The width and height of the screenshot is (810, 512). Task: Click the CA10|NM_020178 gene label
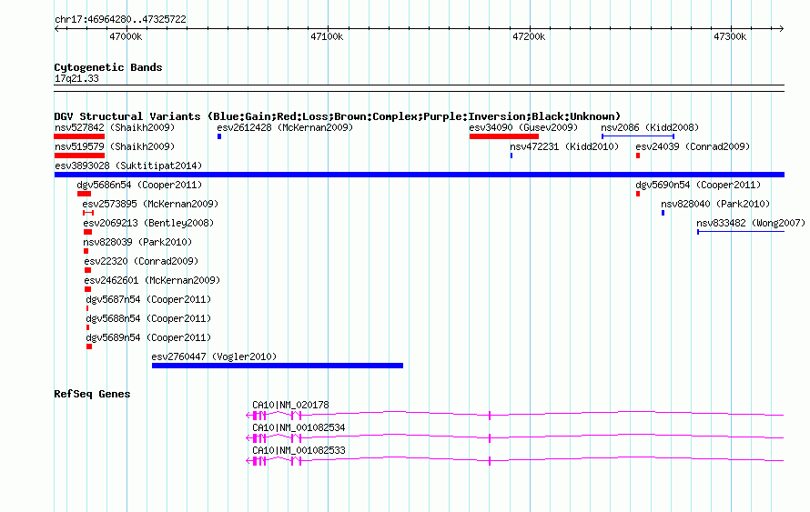pyautogui.click(x=291, y=405)
